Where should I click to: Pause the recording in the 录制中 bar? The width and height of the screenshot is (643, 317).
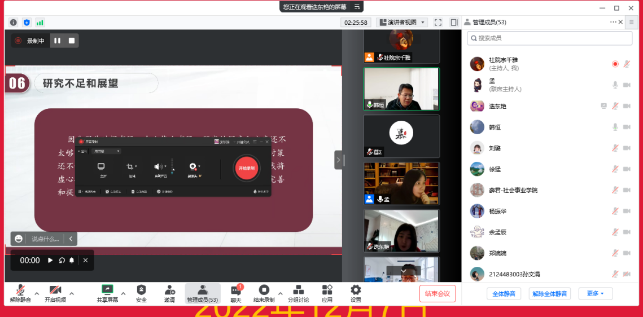pos(57,41)
